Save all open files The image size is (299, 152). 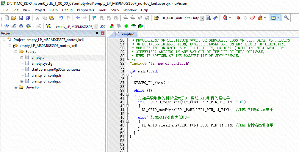(x=28, y=18)
